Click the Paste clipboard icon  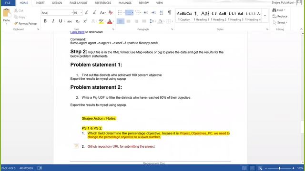click(7, 13)
